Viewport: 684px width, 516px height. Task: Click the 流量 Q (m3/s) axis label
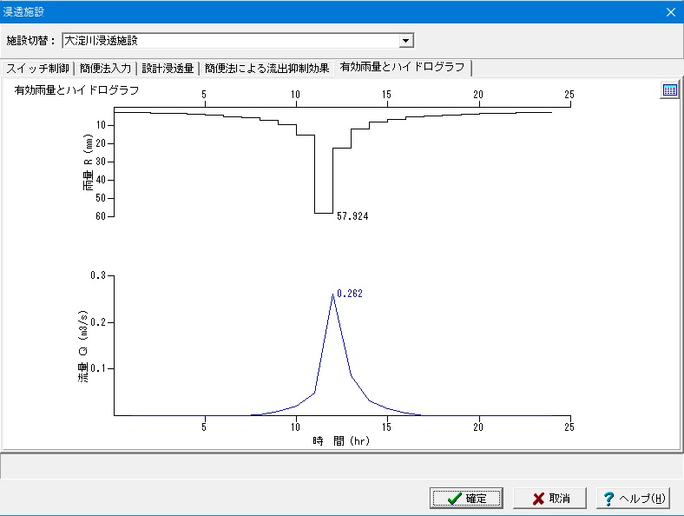[82, 347]
